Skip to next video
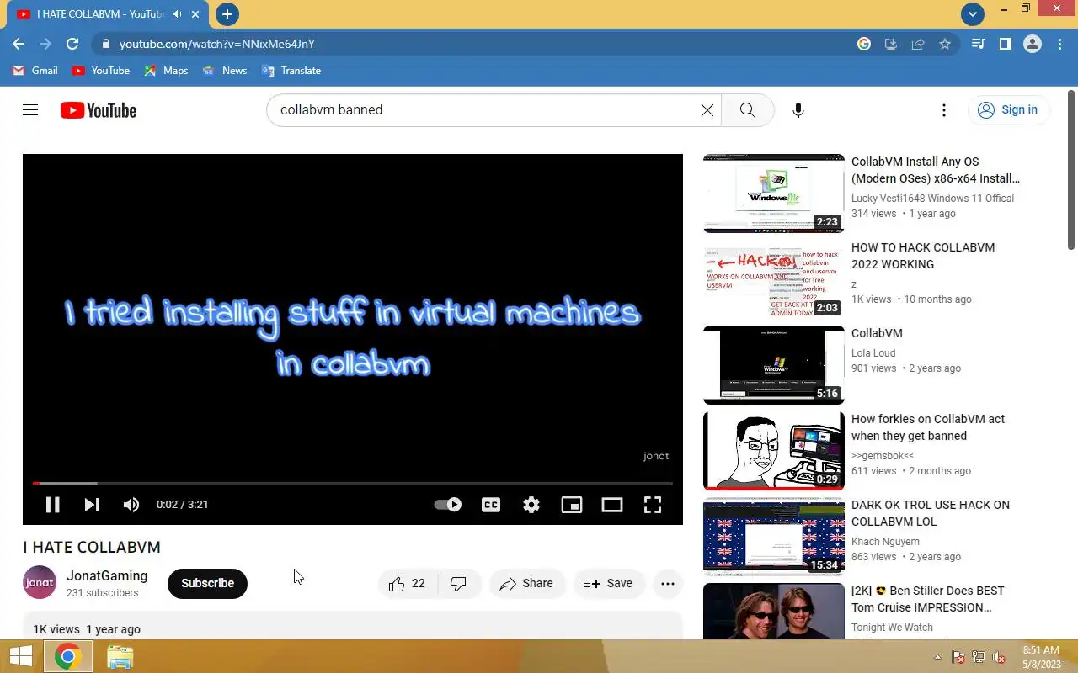1078x673 pixels. point(92,505)
